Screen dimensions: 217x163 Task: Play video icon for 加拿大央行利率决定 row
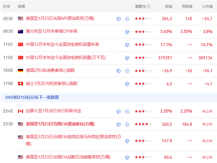coord(127,111)
